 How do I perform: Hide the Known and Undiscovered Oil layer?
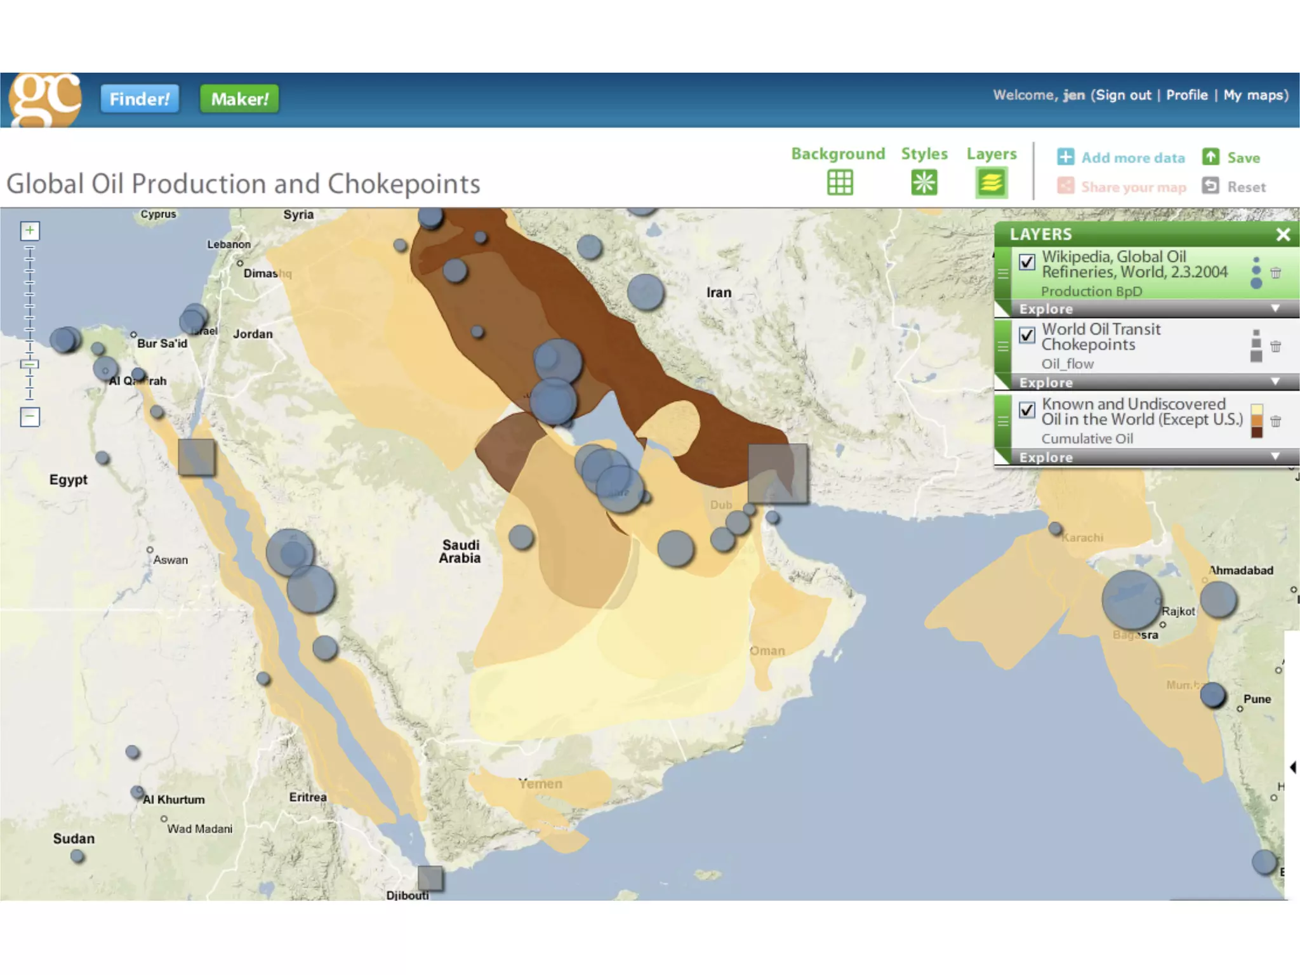pyautogui.click(x=1026, y=410)
